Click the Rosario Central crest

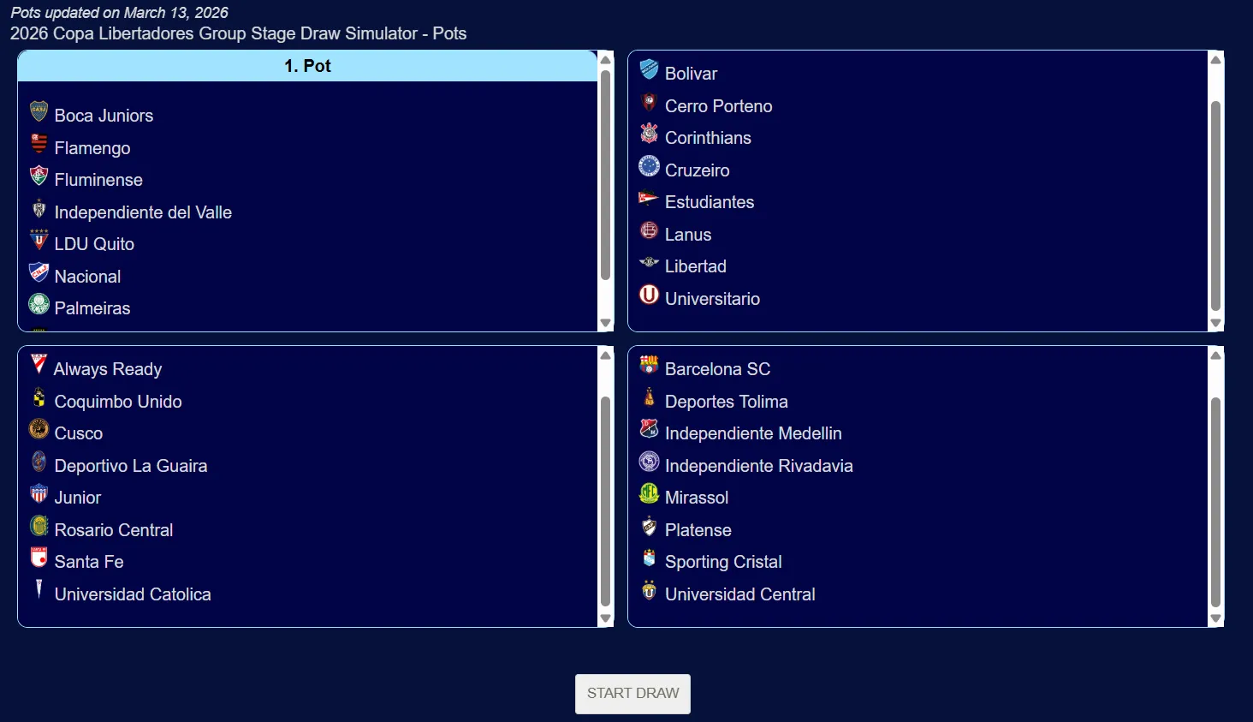coord(39,526)
